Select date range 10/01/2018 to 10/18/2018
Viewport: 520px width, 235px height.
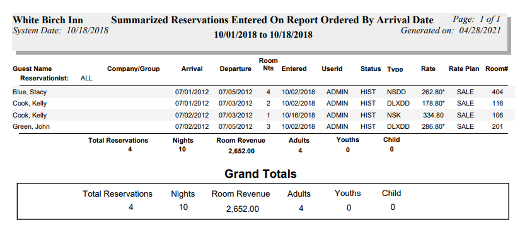(x=263, y=35)
